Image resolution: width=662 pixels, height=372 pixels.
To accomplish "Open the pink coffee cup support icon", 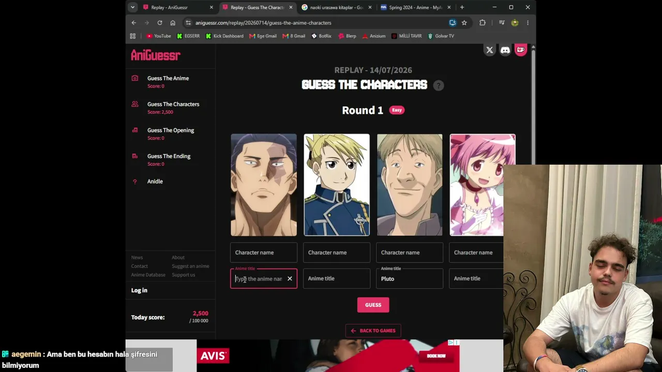I will [521, 50].
